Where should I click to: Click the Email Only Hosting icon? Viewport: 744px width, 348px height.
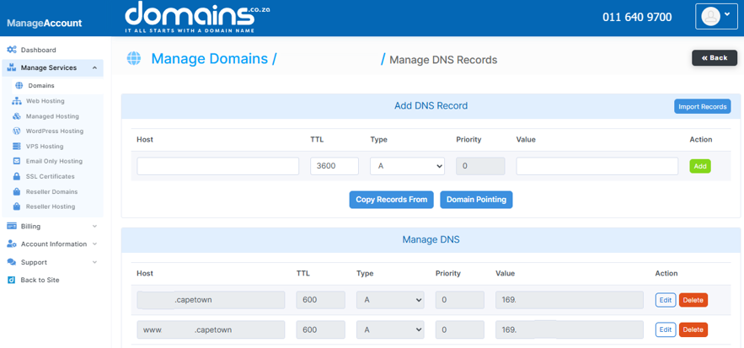(x=17, y=162)
